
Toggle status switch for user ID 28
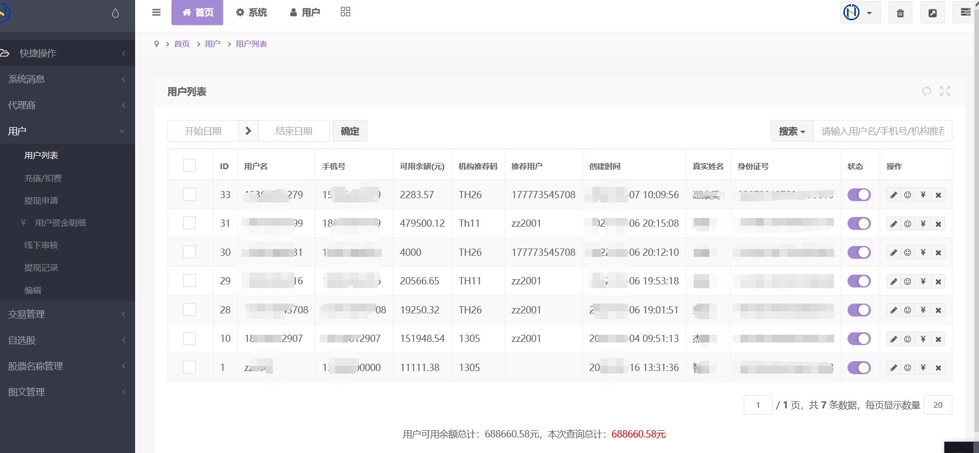pyautogui.click(x=859, y=310)
